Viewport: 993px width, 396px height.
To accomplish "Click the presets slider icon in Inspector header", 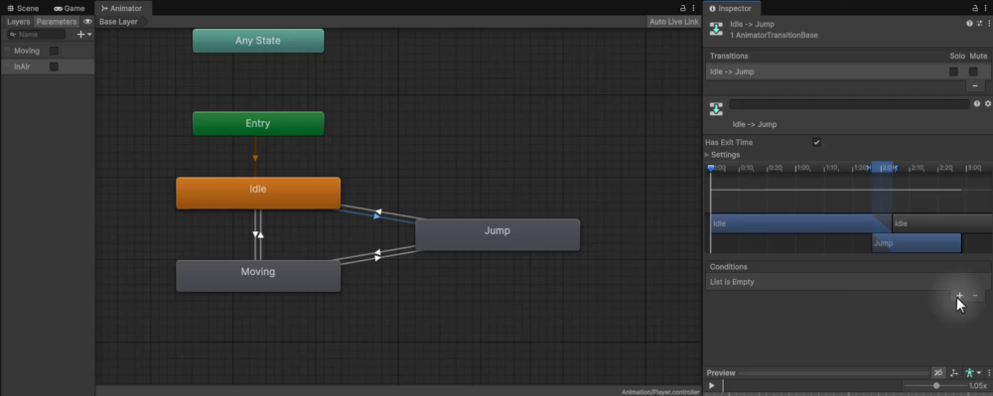I will [x=979, y=24].
